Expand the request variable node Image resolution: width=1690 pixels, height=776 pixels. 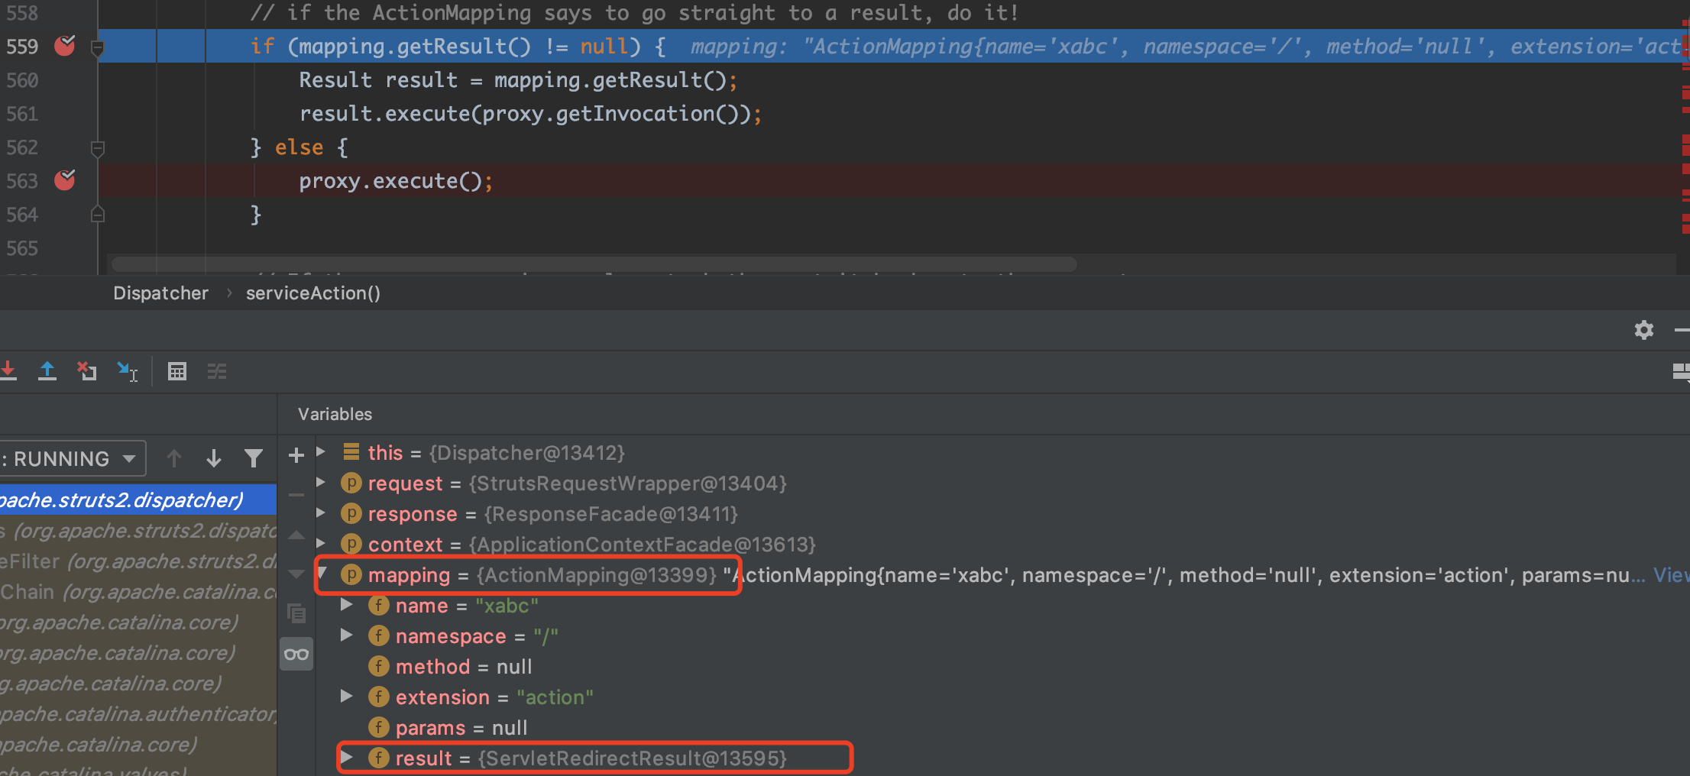(322, 482)
